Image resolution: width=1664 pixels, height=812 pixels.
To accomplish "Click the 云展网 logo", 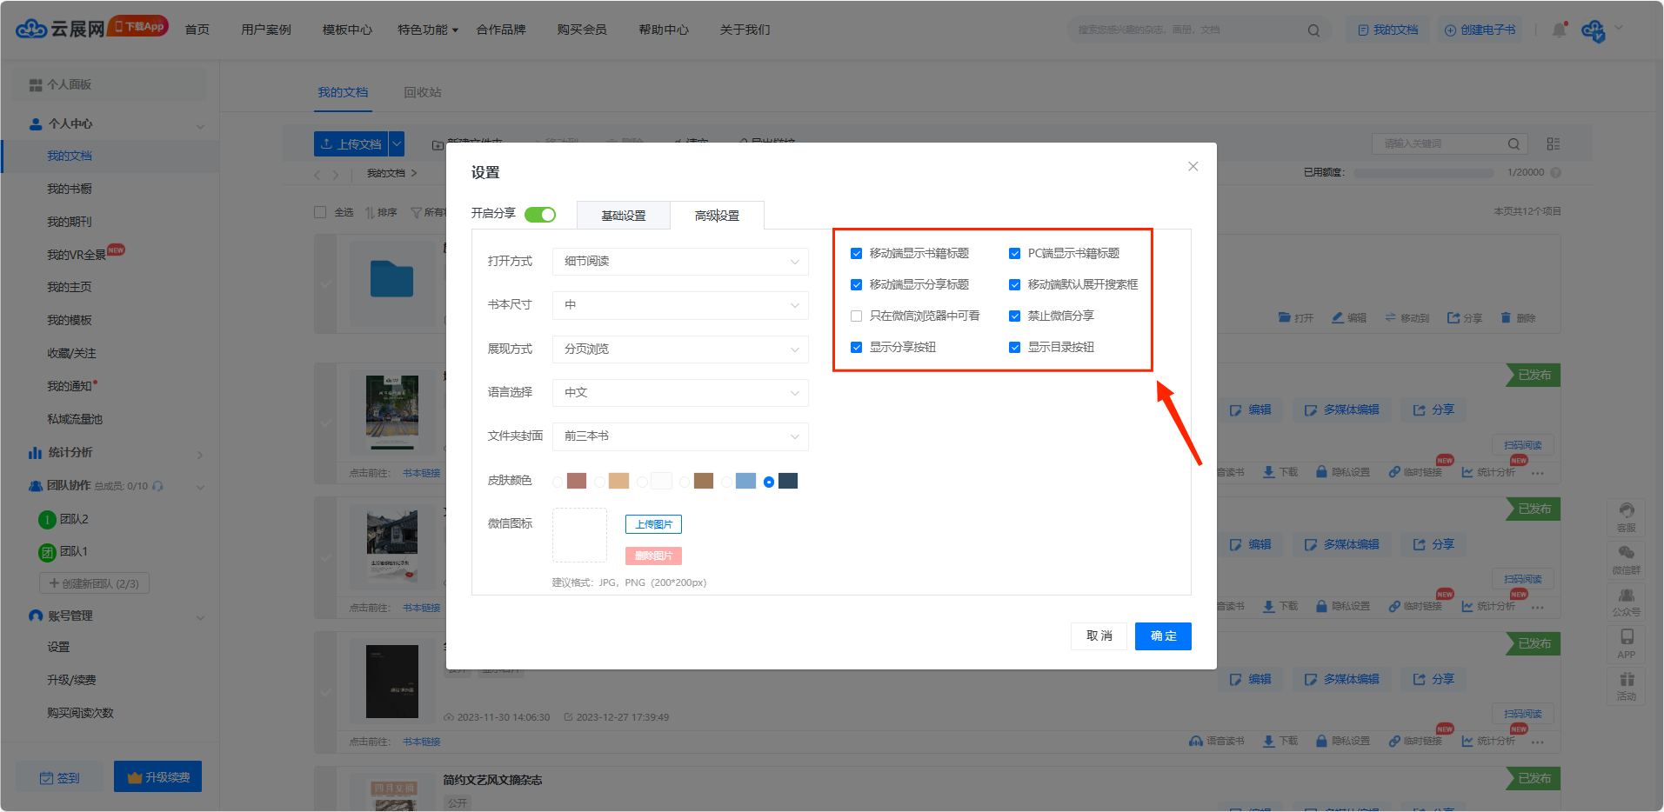I will (x=61, y=29).
